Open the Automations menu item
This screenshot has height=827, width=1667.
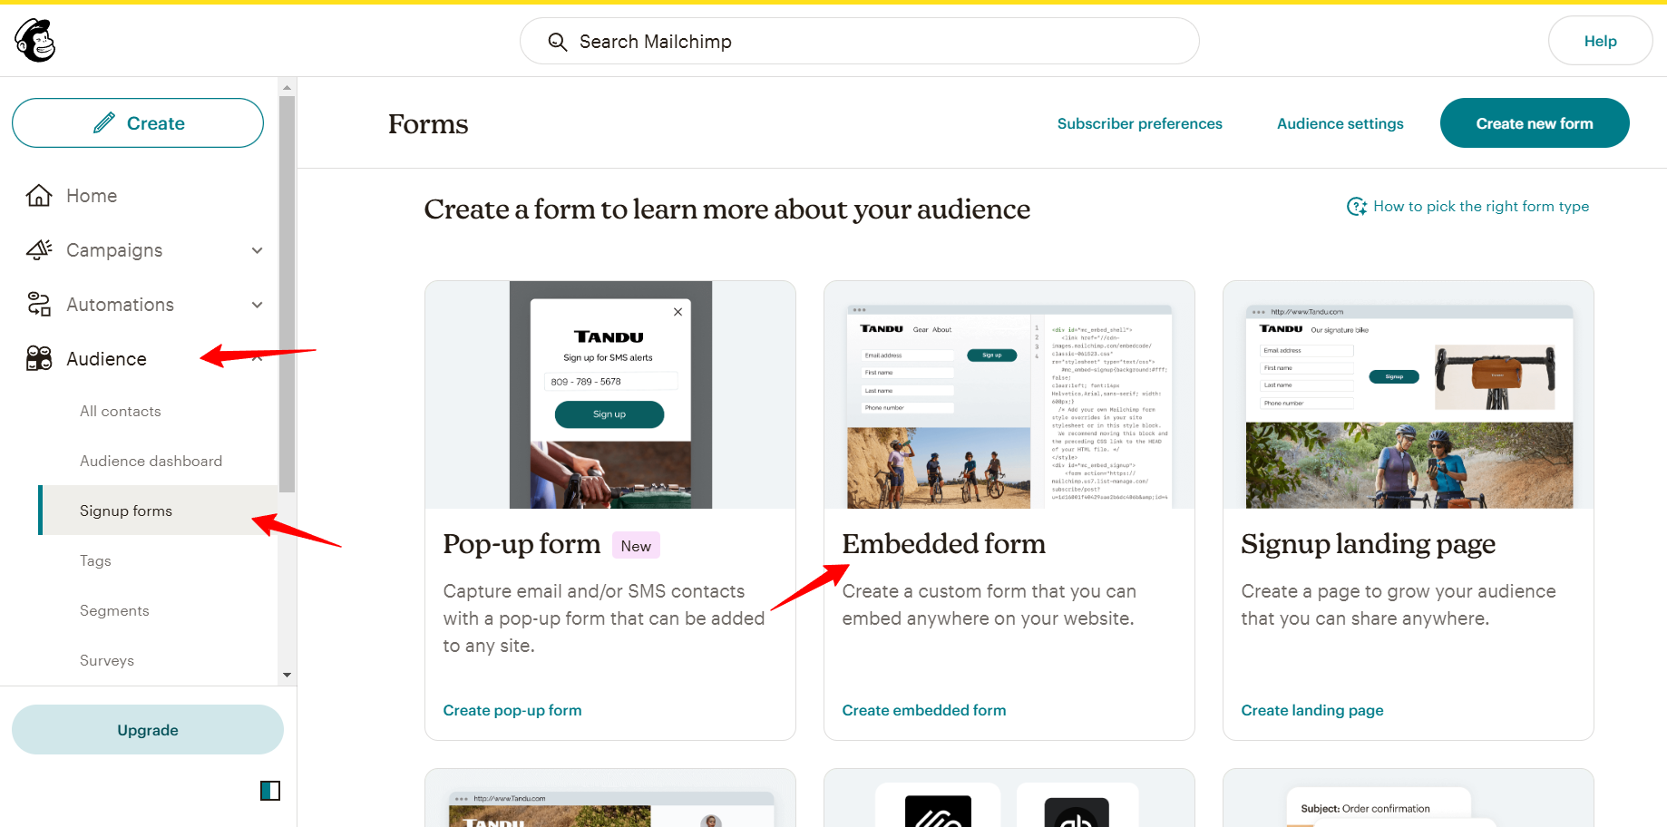[x=120, y=305]
